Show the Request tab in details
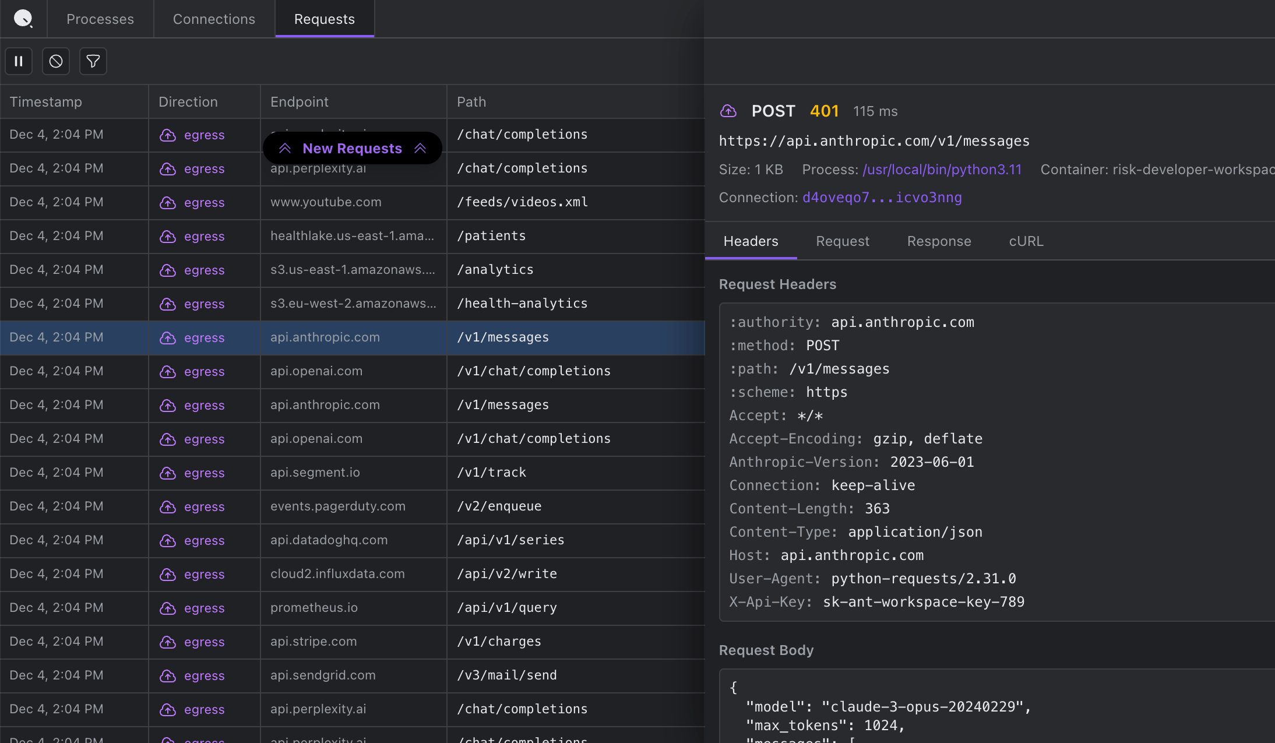This screenshot has width=1275, height=743. 843,241
